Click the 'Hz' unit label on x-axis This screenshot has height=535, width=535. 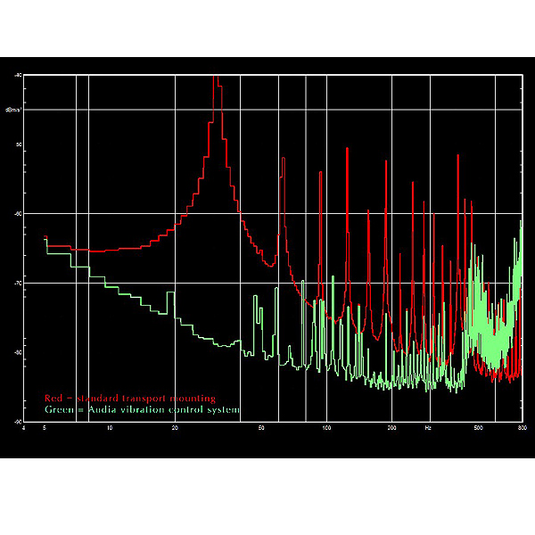(x=429, y=429)
